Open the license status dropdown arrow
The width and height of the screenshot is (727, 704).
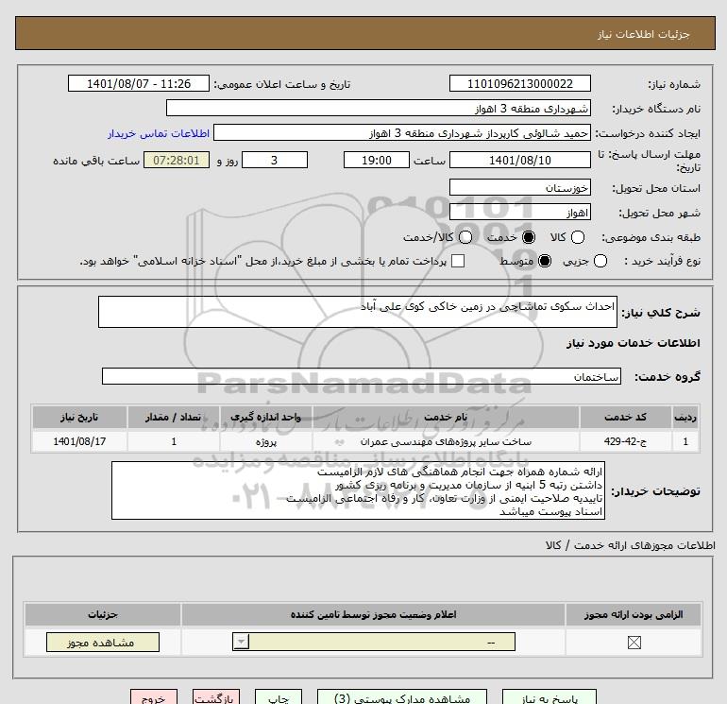(241, 643)
